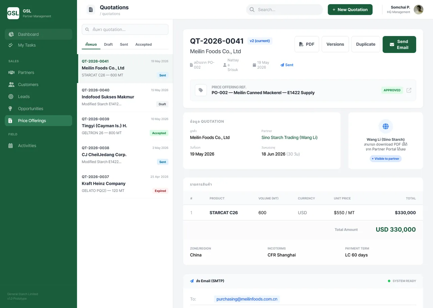
Task: Click the ค้นหา quotation search field
Action: tap(125, 29)
